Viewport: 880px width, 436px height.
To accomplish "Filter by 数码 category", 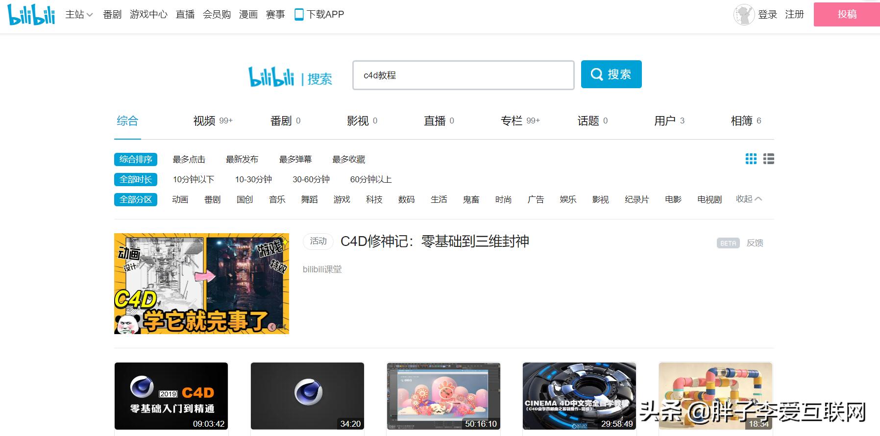I will click(407, 199).
